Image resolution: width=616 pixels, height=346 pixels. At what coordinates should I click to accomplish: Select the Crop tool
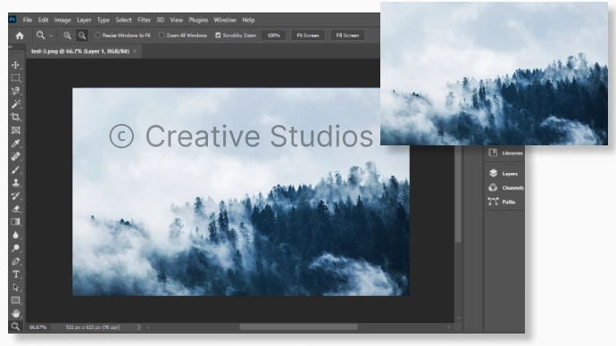click(16, 117)
